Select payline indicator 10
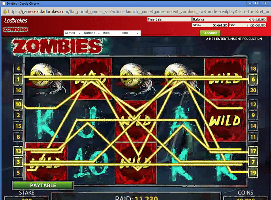Viewport: 271px width, 200px height. coord(18,104)
